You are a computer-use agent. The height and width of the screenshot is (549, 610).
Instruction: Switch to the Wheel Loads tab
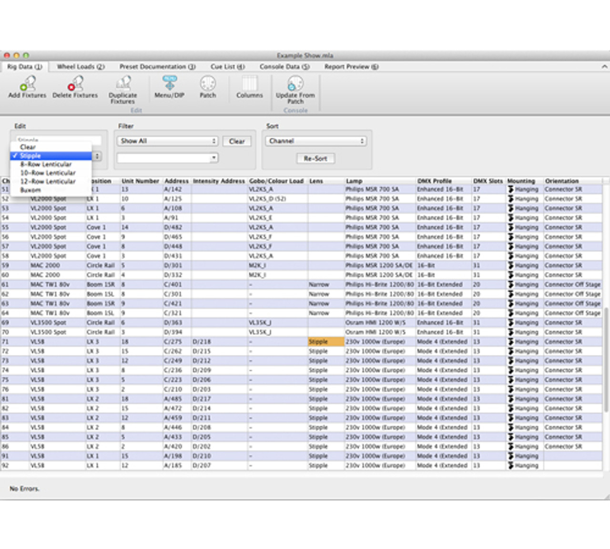pos(81,67)
